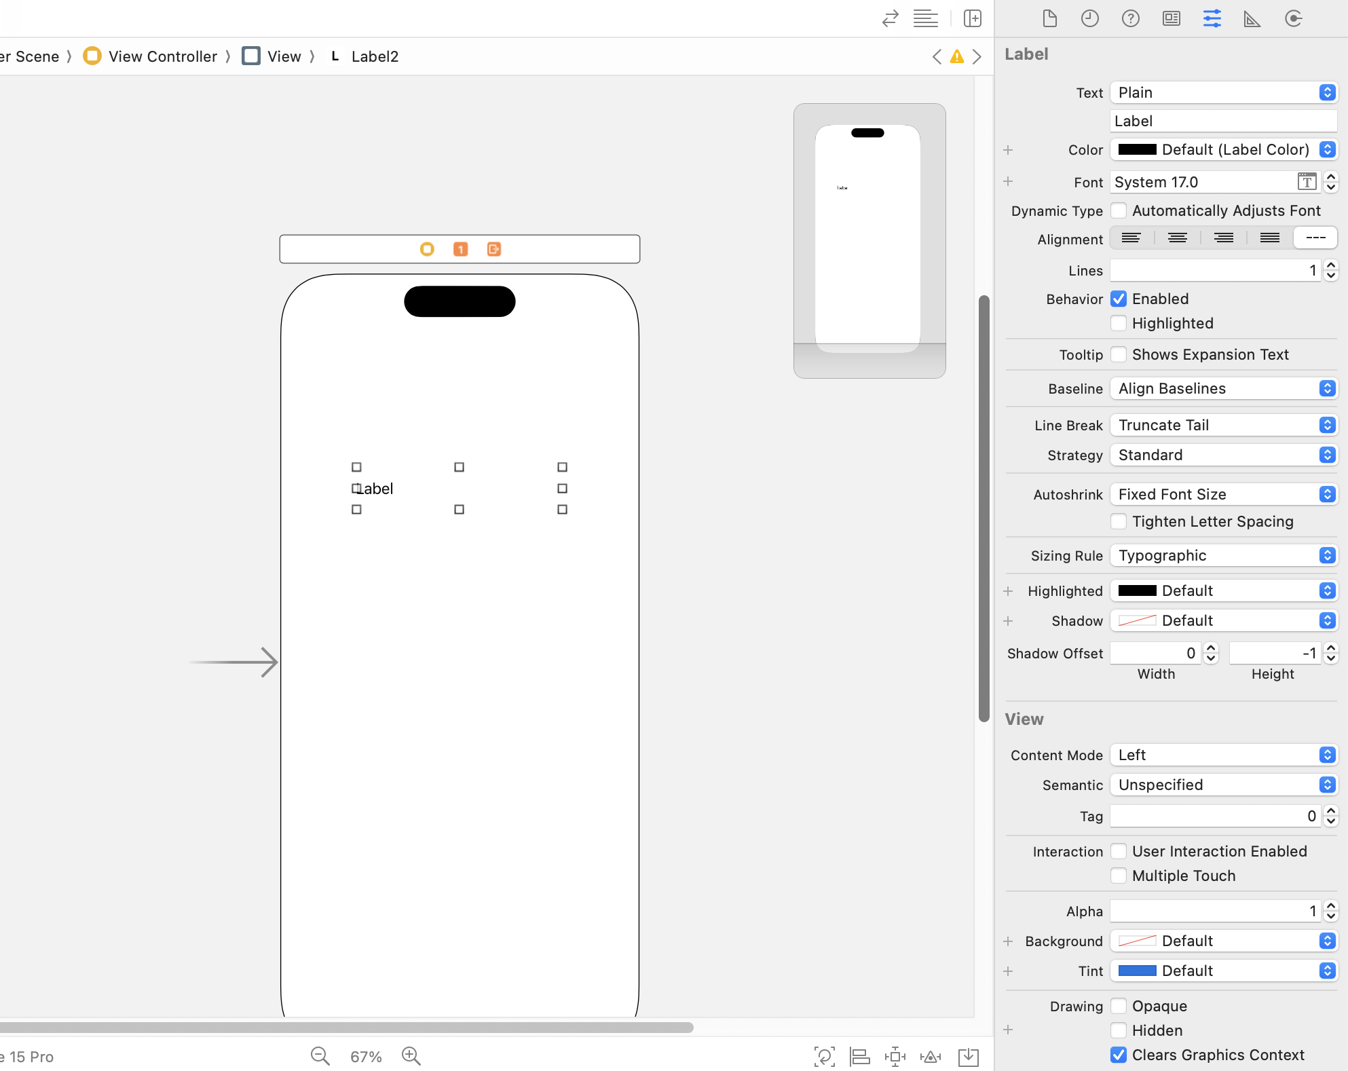
Task: Open the Content Mode dropdown
Action: 1223,755
